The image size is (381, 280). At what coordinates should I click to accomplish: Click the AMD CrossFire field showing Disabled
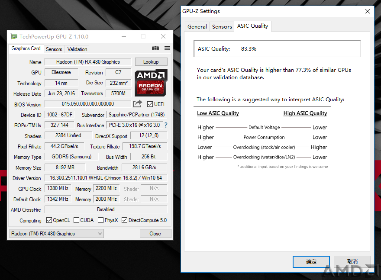[106, 209]
